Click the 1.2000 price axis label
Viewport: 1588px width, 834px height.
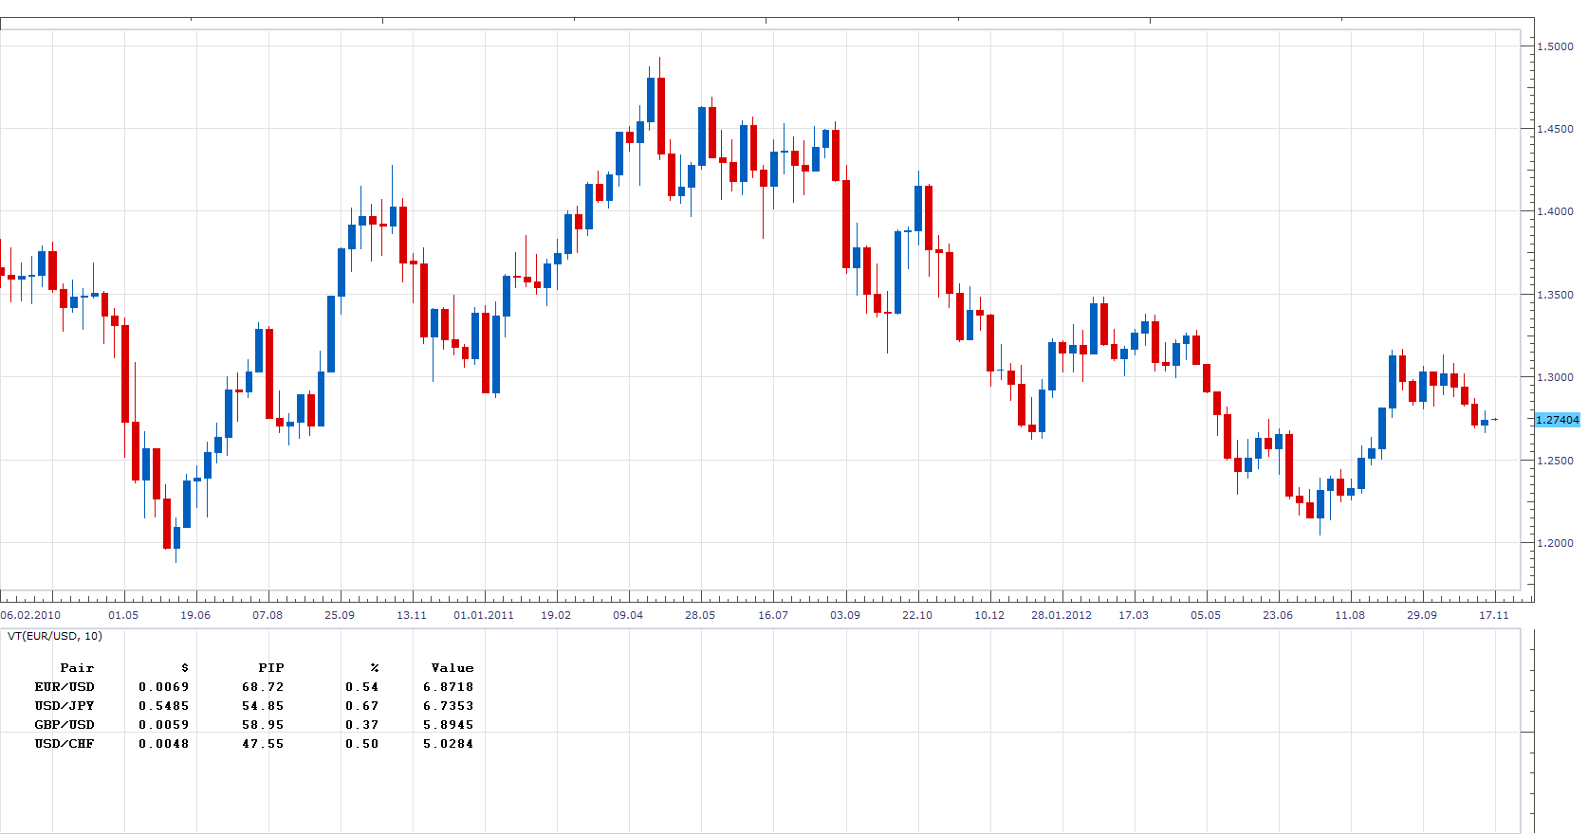tap(1556, 543)
